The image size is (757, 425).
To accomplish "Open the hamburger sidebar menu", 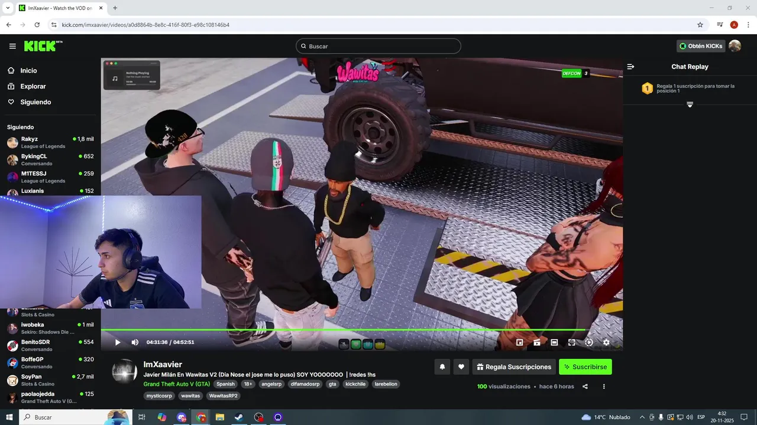I will click(x=12, y=46).
